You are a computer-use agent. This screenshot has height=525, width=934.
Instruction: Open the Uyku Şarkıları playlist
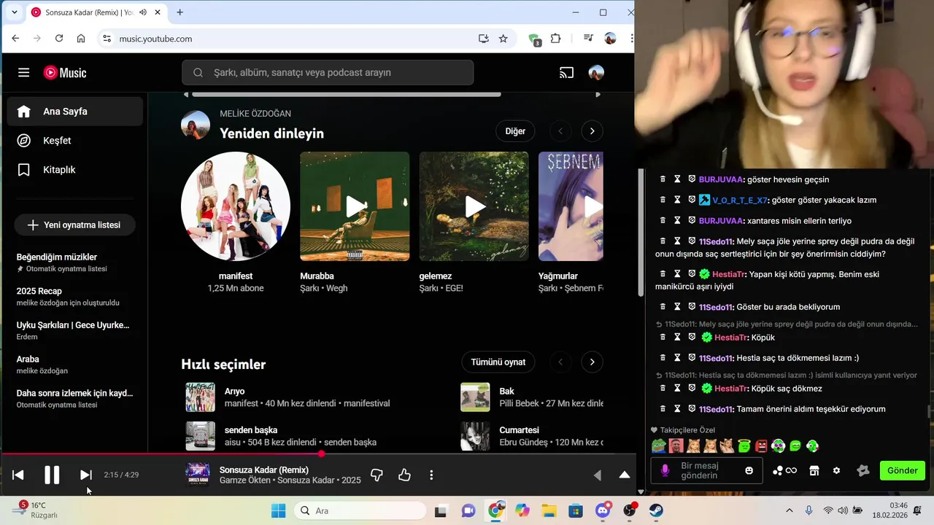pyautogui.click(x=74, y=330)
